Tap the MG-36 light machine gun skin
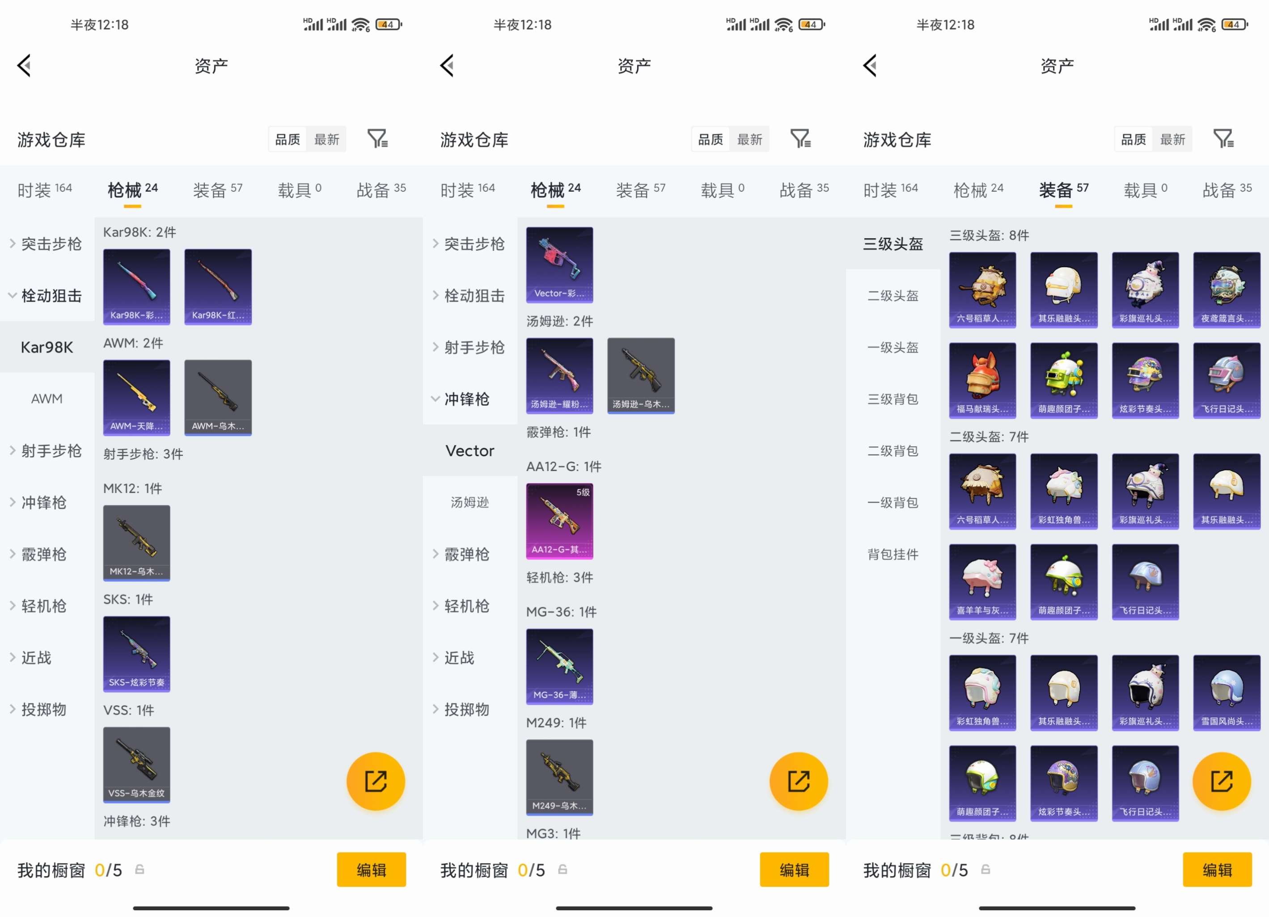The image size is (1269, 917). coord(559,666)
